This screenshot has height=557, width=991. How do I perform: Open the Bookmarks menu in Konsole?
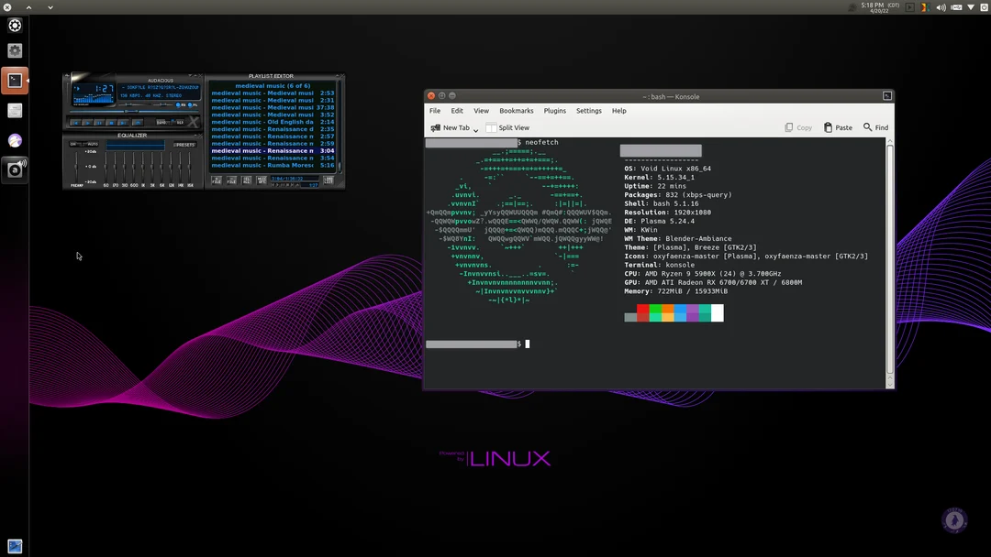516,111
